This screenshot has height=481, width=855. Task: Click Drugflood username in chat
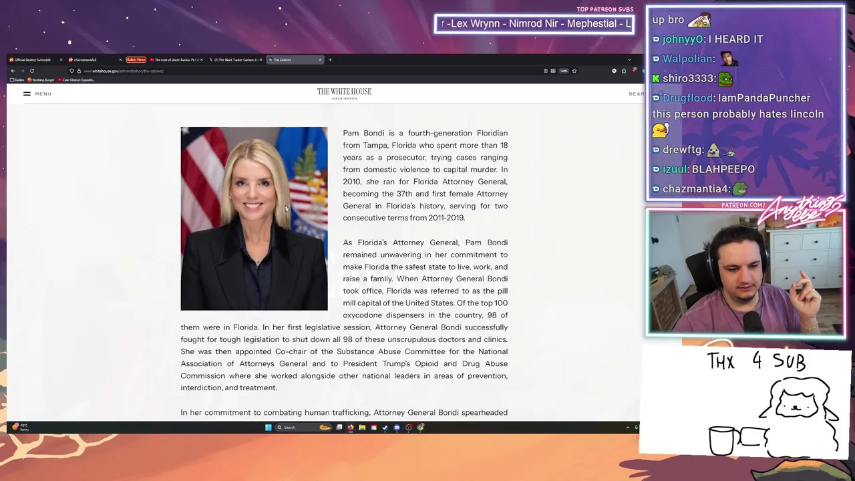[x=687, y=98]
